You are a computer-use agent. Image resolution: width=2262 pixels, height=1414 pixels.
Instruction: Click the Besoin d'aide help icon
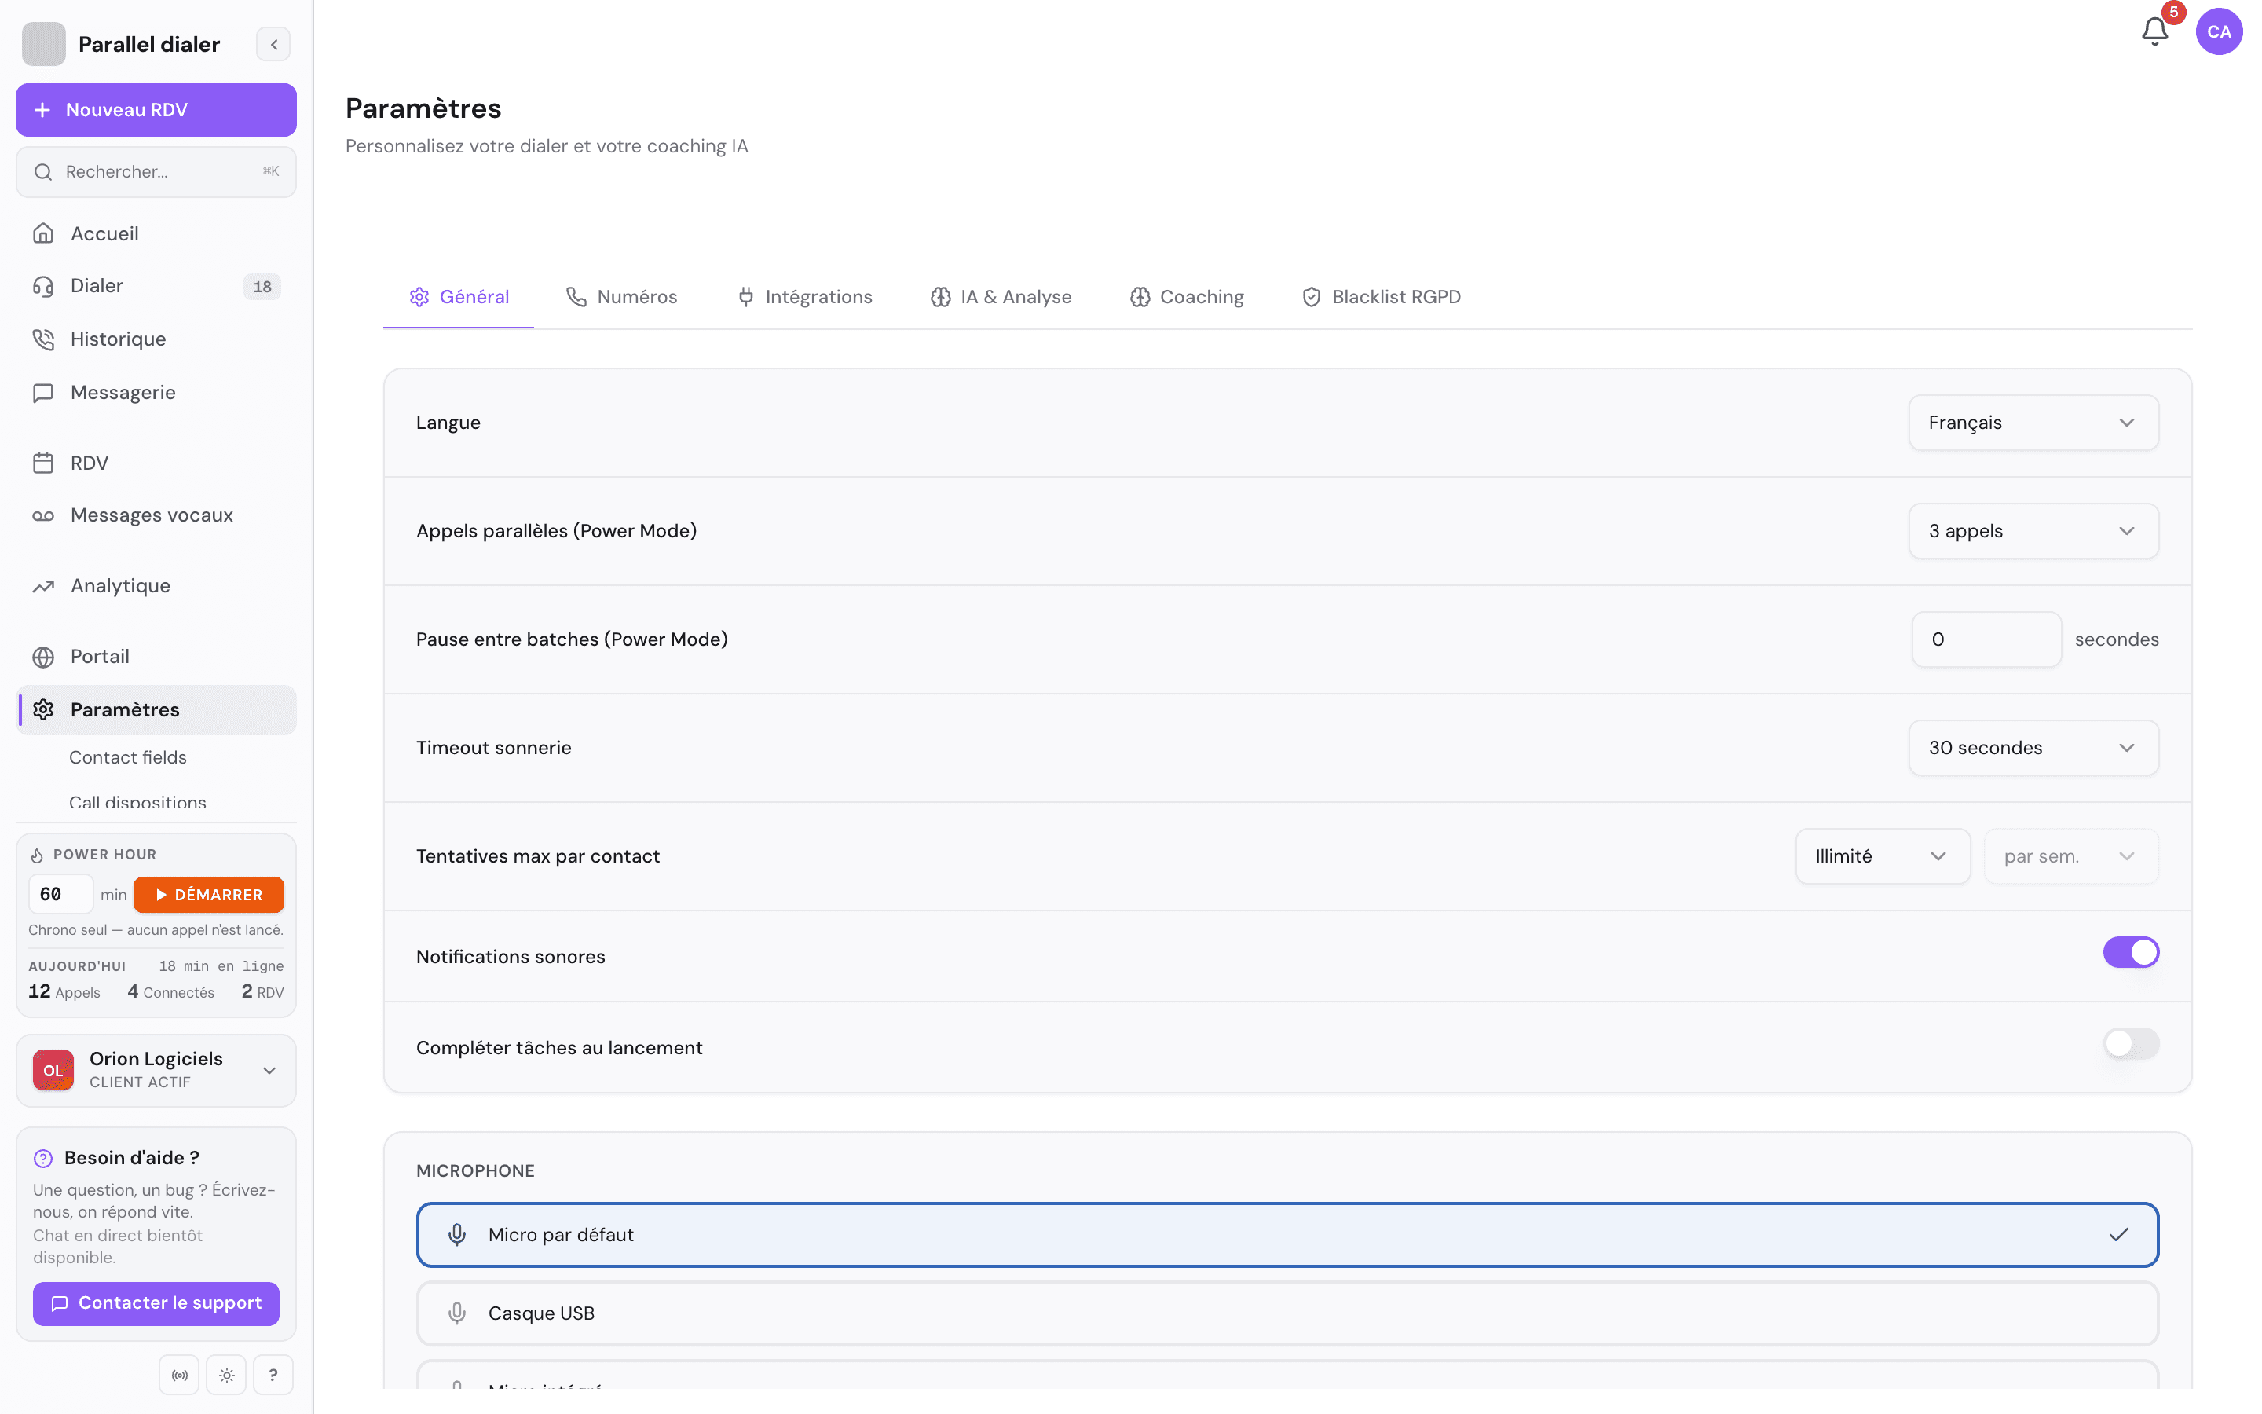pyautogui.click(x=43, y=1159)
